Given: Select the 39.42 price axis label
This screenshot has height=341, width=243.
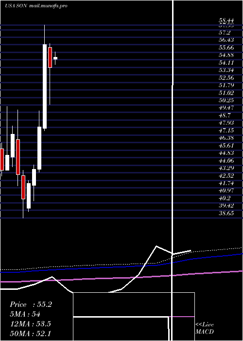Looking at the screenshot, I should tap(226, 206).
